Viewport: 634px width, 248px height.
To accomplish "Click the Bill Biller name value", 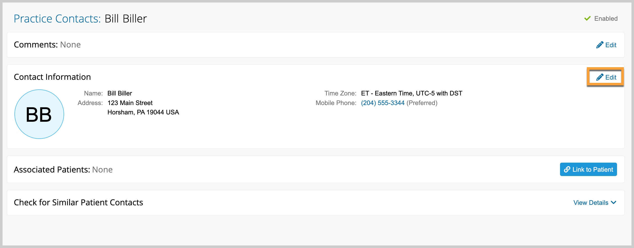I will (120, 93).
